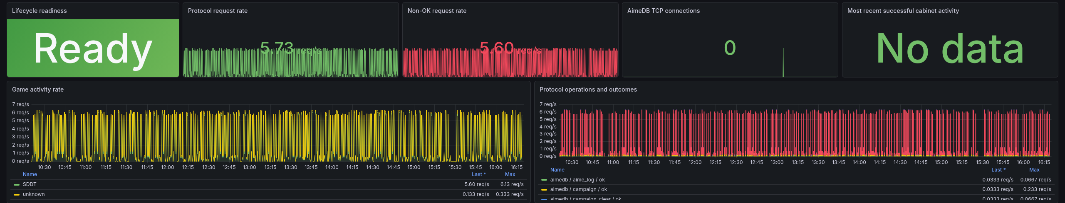The width and height of the screenshot is (1065, 203).
Task: Sort Protocol operations legend by Name
Action: (557, 170)
